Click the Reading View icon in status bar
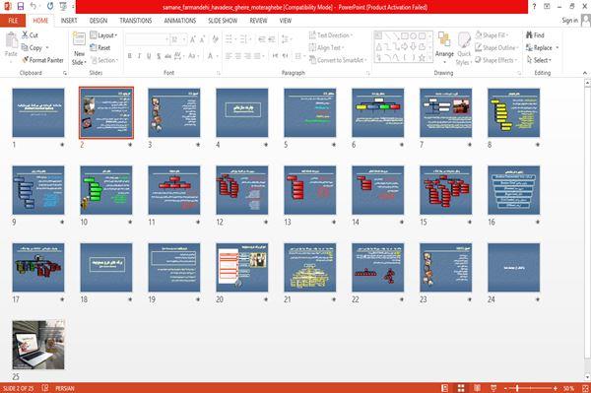Viewport: 591px width, 393px height. coord(477,388)
